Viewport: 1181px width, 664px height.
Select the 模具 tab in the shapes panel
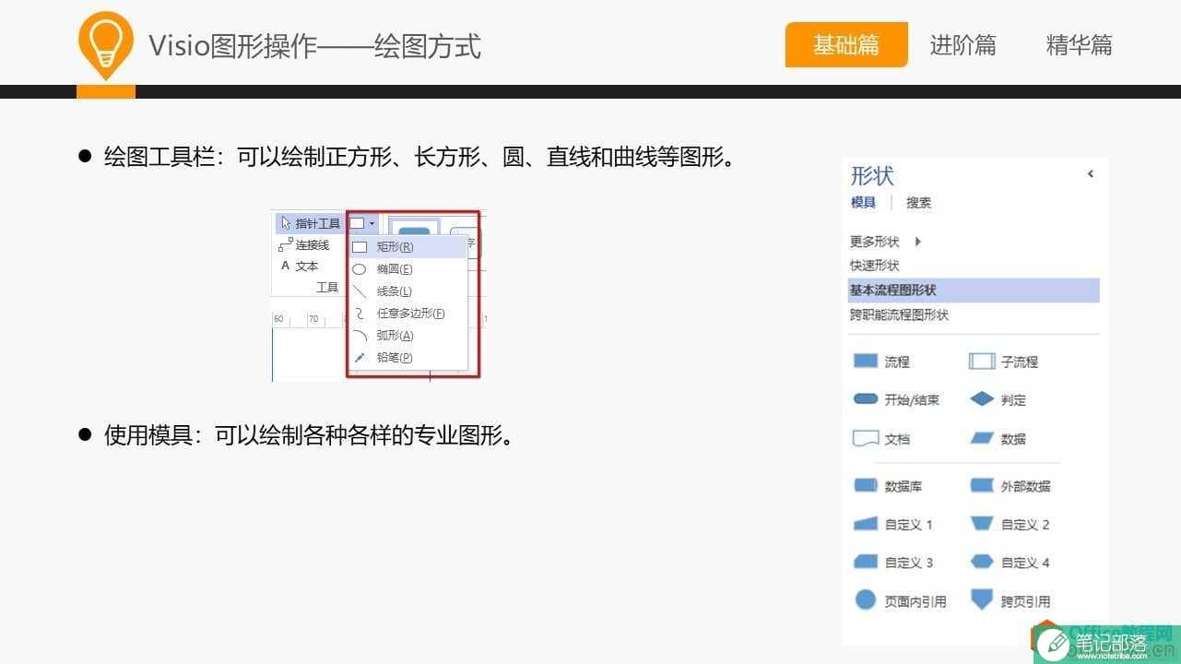(863, 203)
